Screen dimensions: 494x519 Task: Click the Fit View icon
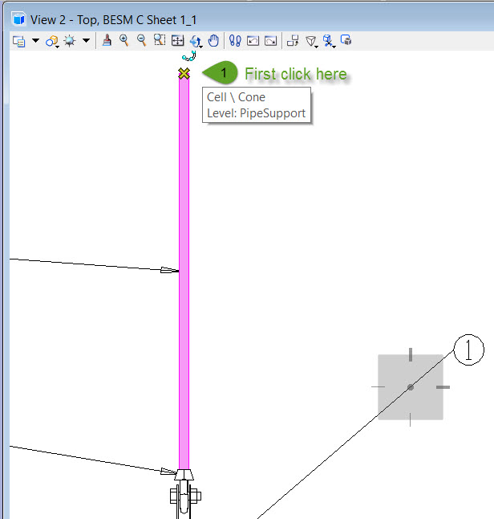178,41
